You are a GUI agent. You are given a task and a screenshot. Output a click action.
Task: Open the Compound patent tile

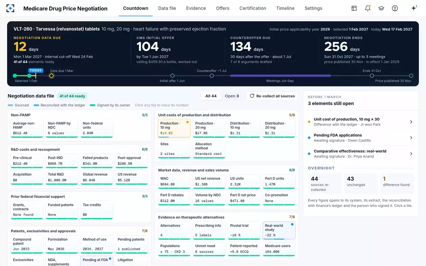pos(27,244)
